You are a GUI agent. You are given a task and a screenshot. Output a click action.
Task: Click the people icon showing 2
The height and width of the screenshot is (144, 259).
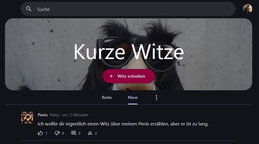[90, 133]
